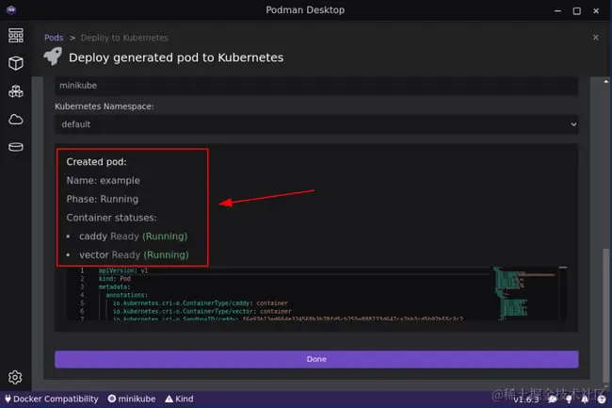Viewport: 612px width, 408px height.
Task: Maximize the Podman Desktop window
Action: click(576, 11)
